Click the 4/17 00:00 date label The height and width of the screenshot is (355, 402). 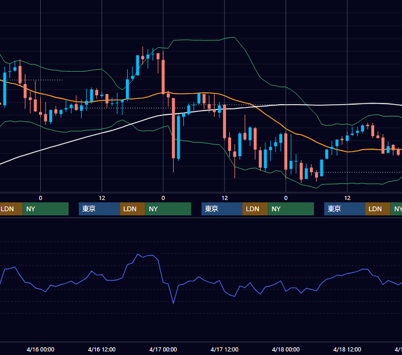pos(163,349)
